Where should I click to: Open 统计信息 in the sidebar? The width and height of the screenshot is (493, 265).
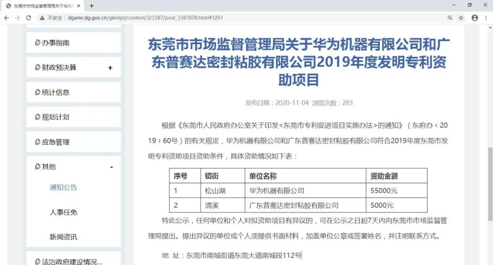coord(73,92)
